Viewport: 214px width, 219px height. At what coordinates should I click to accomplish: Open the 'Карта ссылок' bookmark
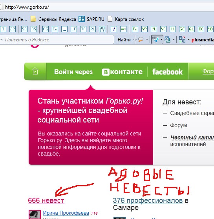[126, 19]
